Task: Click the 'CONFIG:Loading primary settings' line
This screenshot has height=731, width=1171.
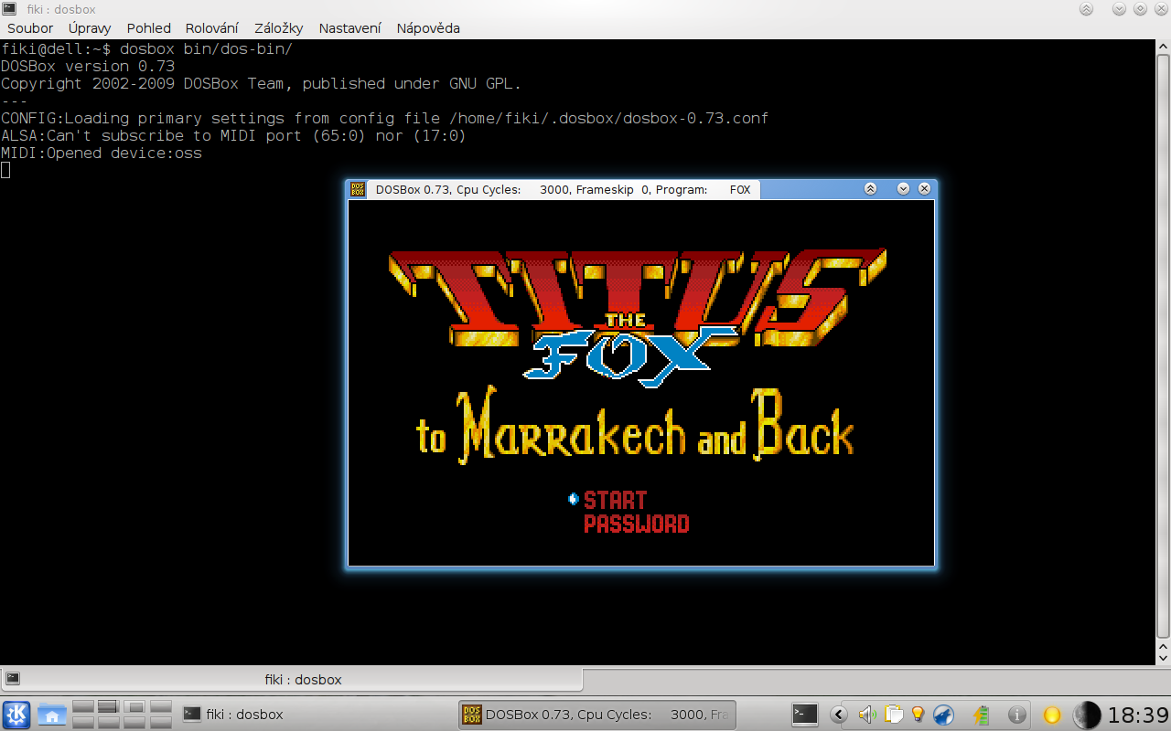Action: pyautogui.click(x=384, y=119)
